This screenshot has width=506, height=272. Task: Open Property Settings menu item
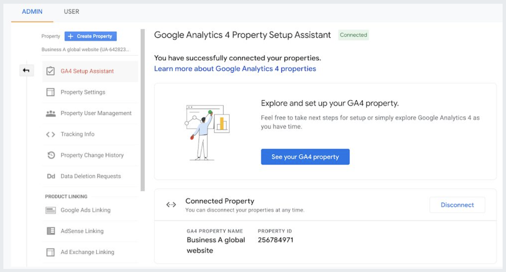click(x=90, y=92)
